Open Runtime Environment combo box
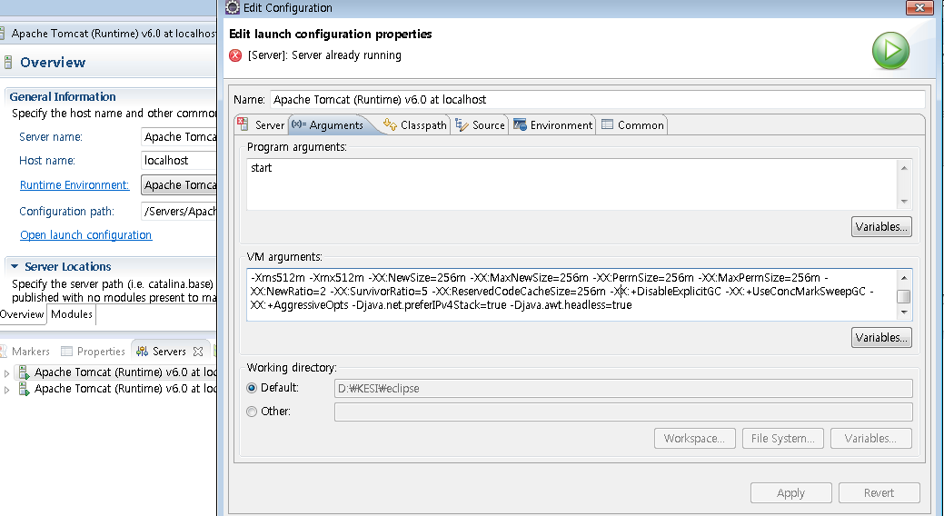 coord(179,184)
